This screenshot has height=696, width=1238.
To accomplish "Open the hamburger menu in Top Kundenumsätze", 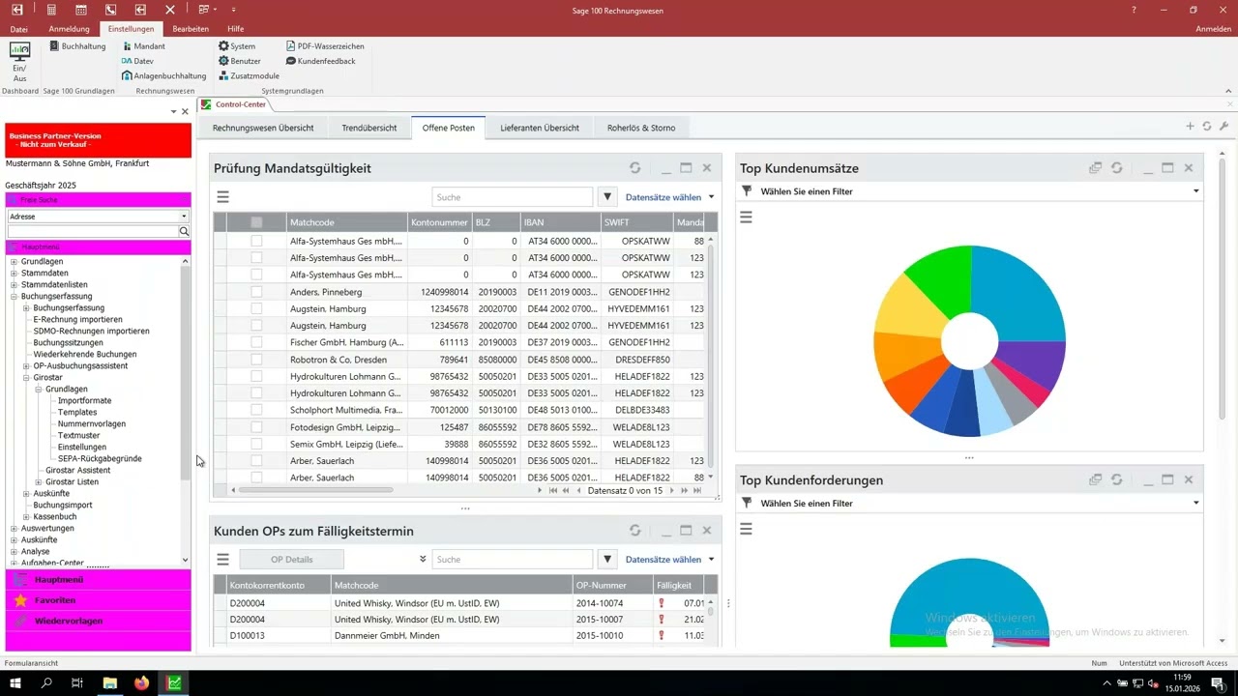I will tap(746, 217).
